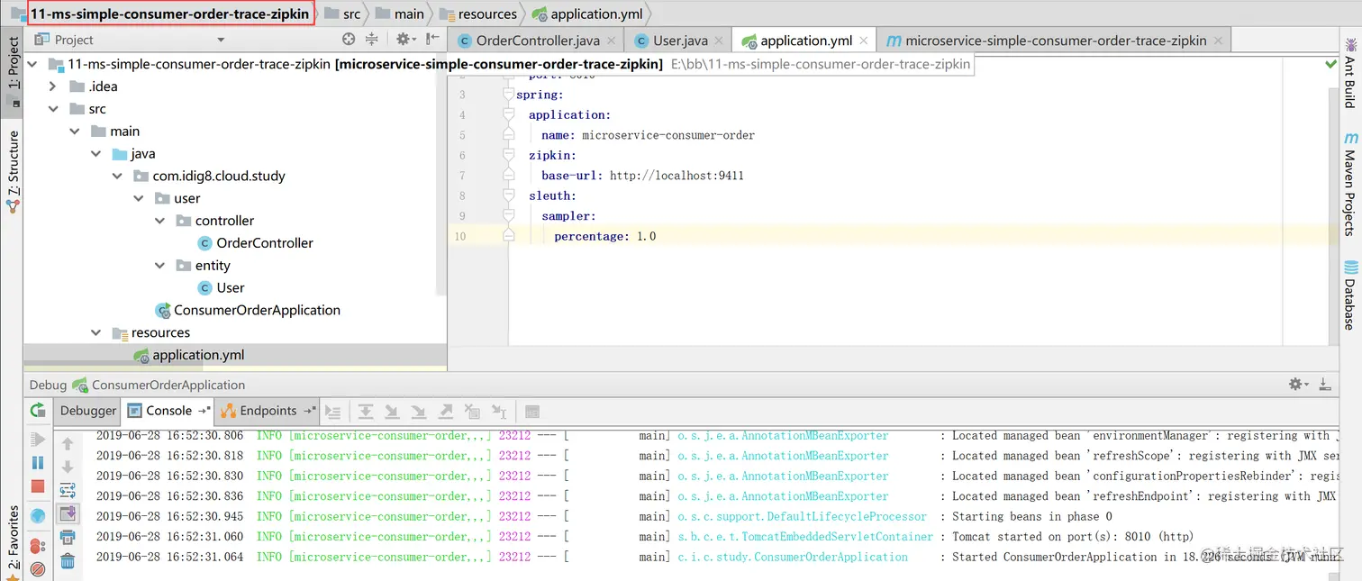Collapse the user package
This screenshot has height=581, width=1362.
pos(139,198)
